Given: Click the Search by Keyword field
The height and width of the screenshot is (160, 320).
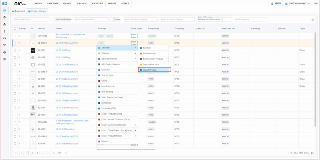Looking at the screenshot, I should (x=32, y=19).
